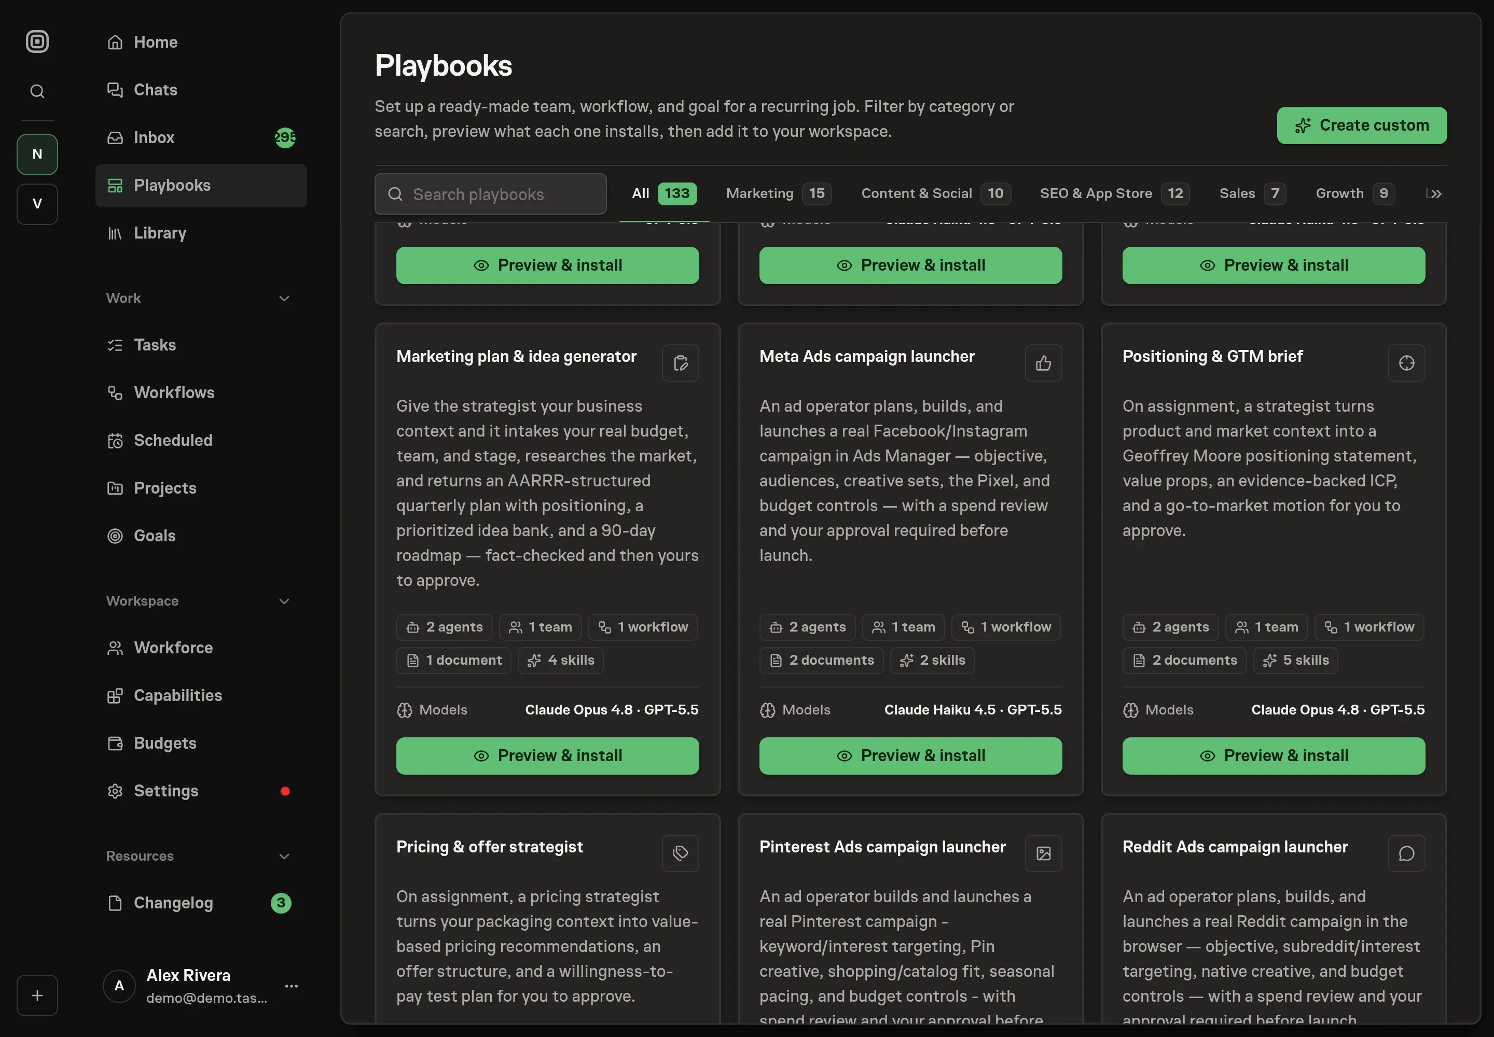The image size is (1494, 1037).
Task: Click the 2 documents chip on Meta Ads
Action: 821,660
